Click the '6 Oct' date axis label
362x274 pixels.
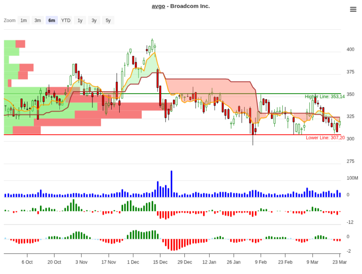point(27,262)
